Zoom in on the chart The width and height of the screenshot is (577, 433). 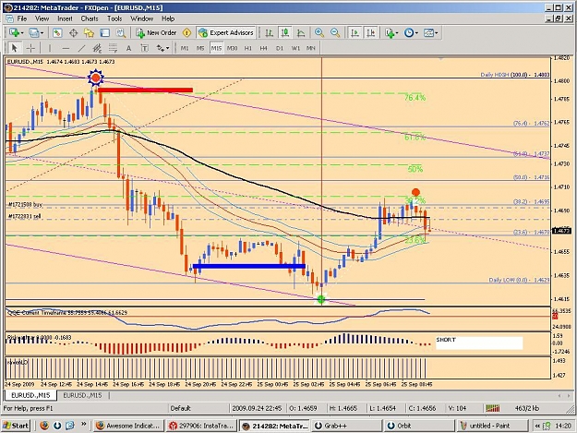click(x=319, y=32)
